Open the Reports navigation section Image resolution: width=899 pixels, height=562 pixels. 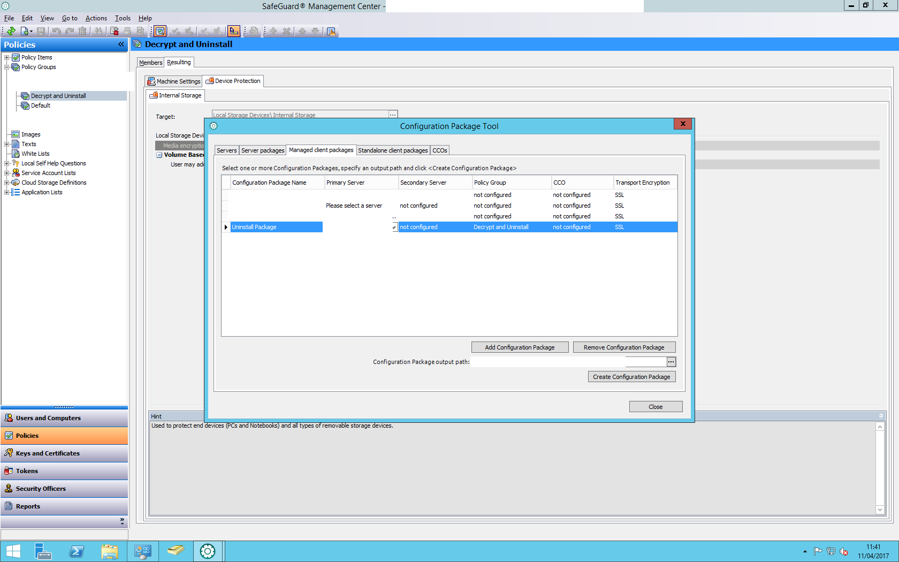64,506
